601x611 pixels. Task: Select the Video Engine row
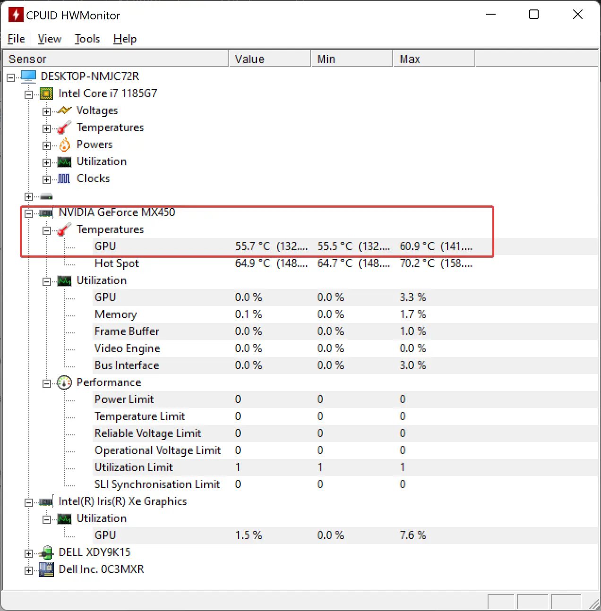tap(346, 348)
